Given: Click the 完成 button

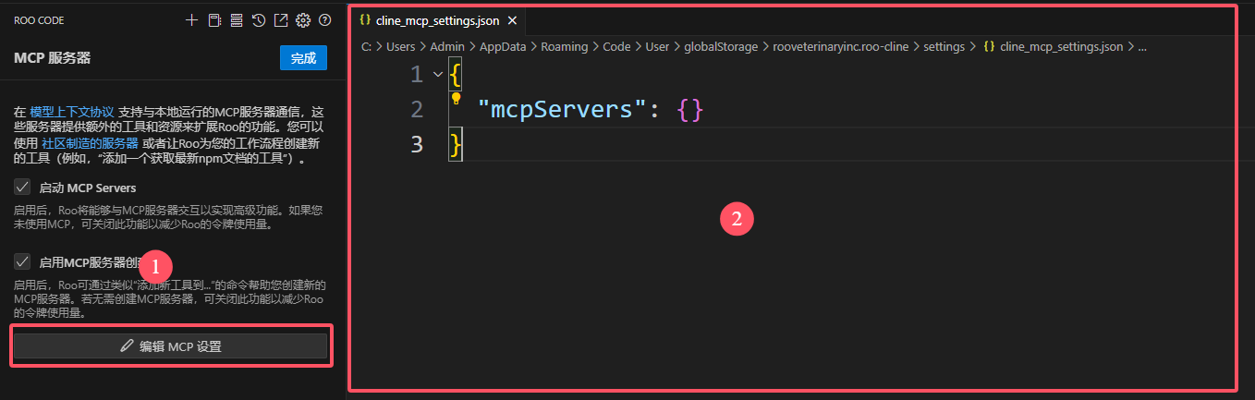Looking at the screenshot, I should tap(303, 58).
